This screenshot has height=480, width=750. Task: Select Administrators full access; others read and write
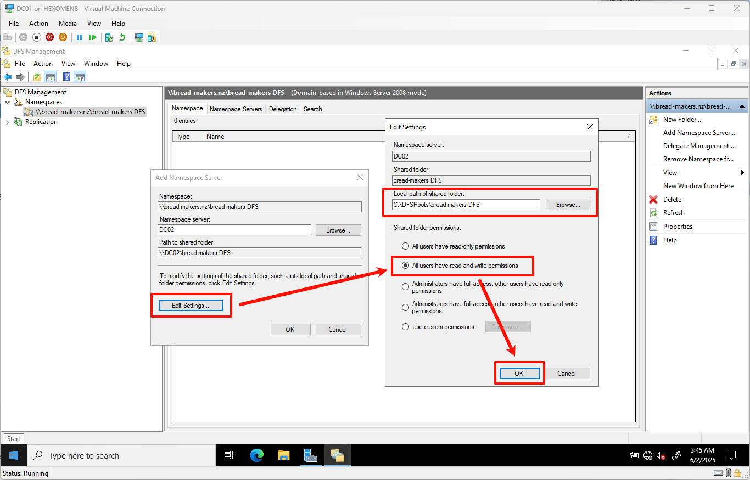406,307
